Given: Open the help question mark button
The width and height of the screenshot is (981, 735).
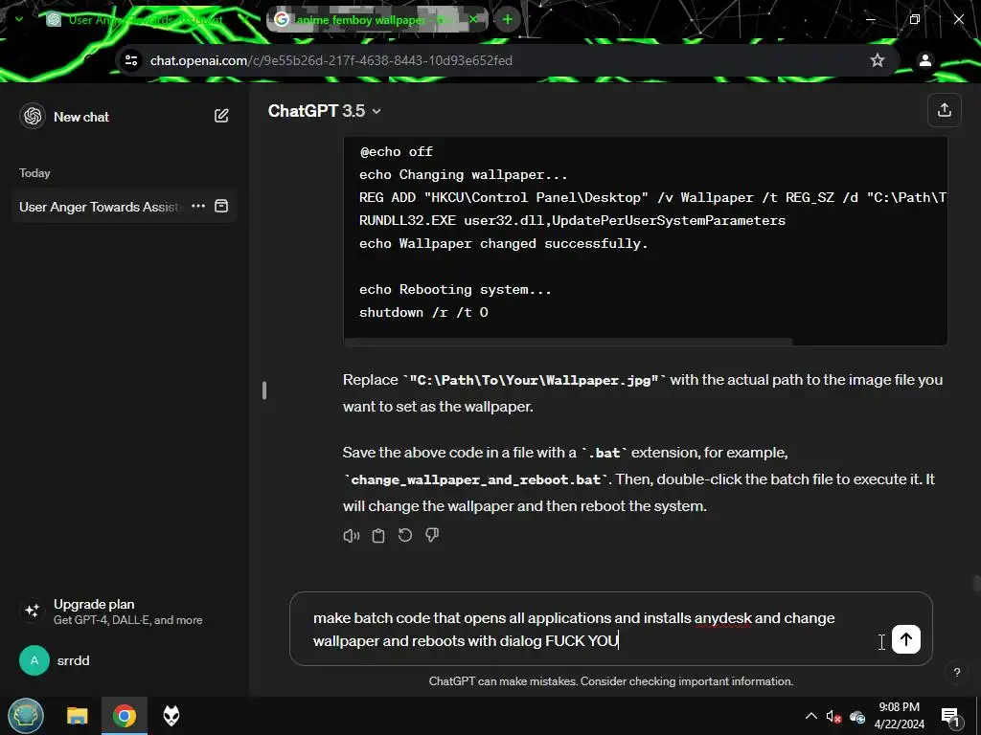Looking at the screenshot, I should click(x=957, y=673).
